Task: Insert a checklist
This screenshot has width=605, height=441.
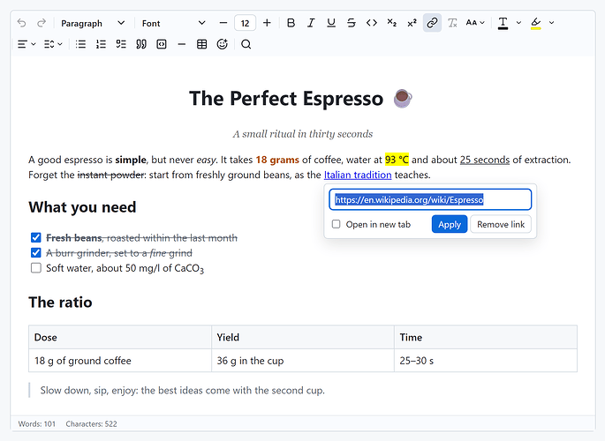Action: [121, 44]
